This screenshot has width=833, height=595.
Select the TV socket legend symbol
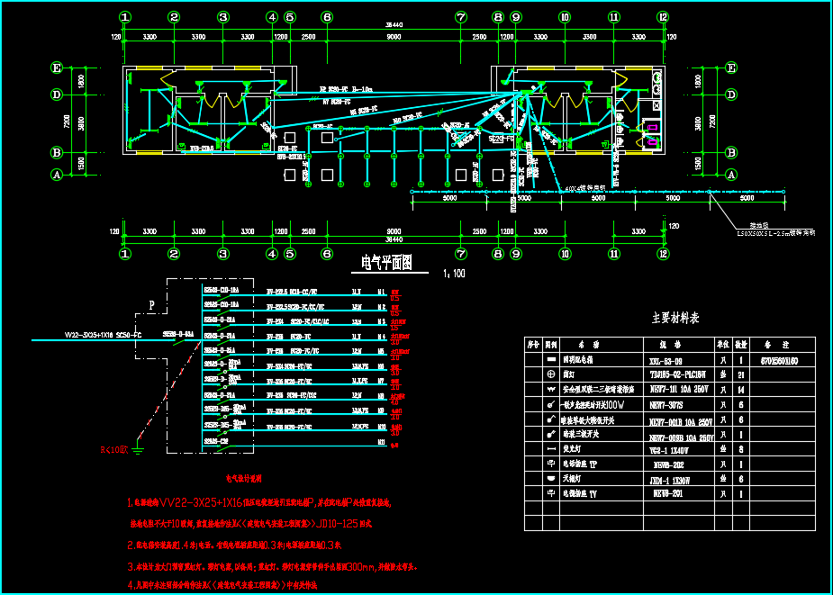tap(551, 493)
